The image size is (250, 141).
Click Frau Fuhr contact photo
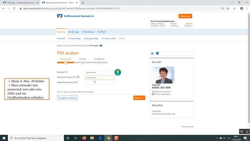tap(163, 75)
